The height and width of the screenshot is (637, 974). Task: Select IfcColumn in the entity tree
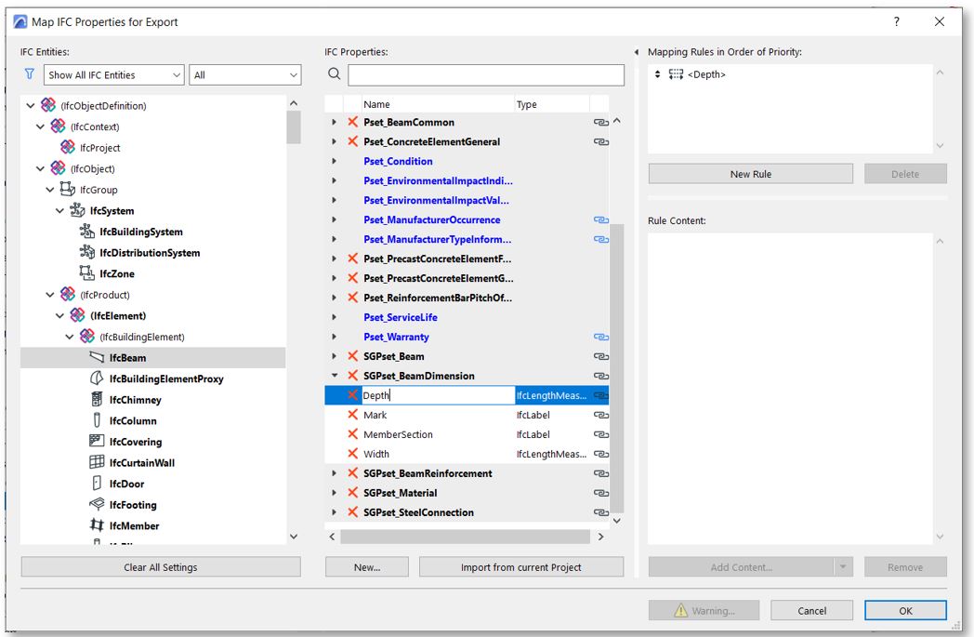(133, 421)
